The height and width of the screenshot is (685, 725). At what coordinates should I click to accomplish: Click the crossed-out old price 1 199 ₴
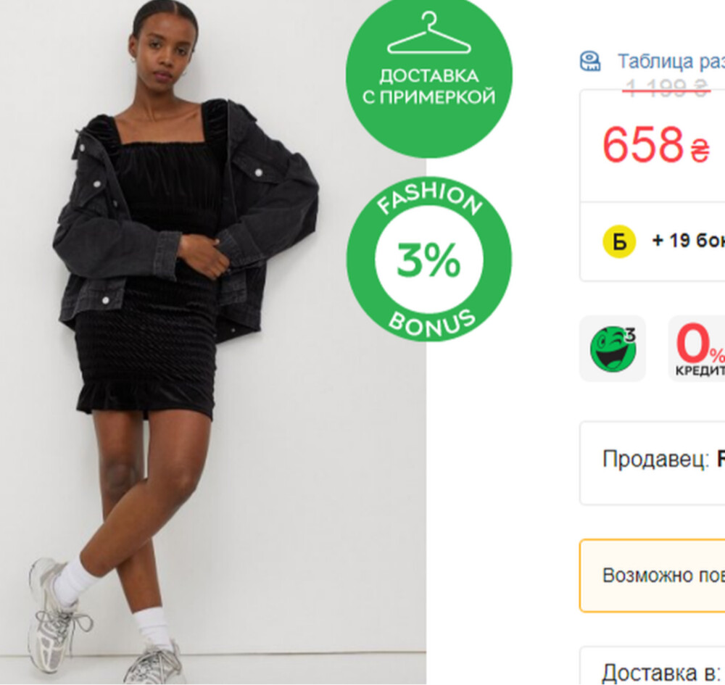[667, 88]
